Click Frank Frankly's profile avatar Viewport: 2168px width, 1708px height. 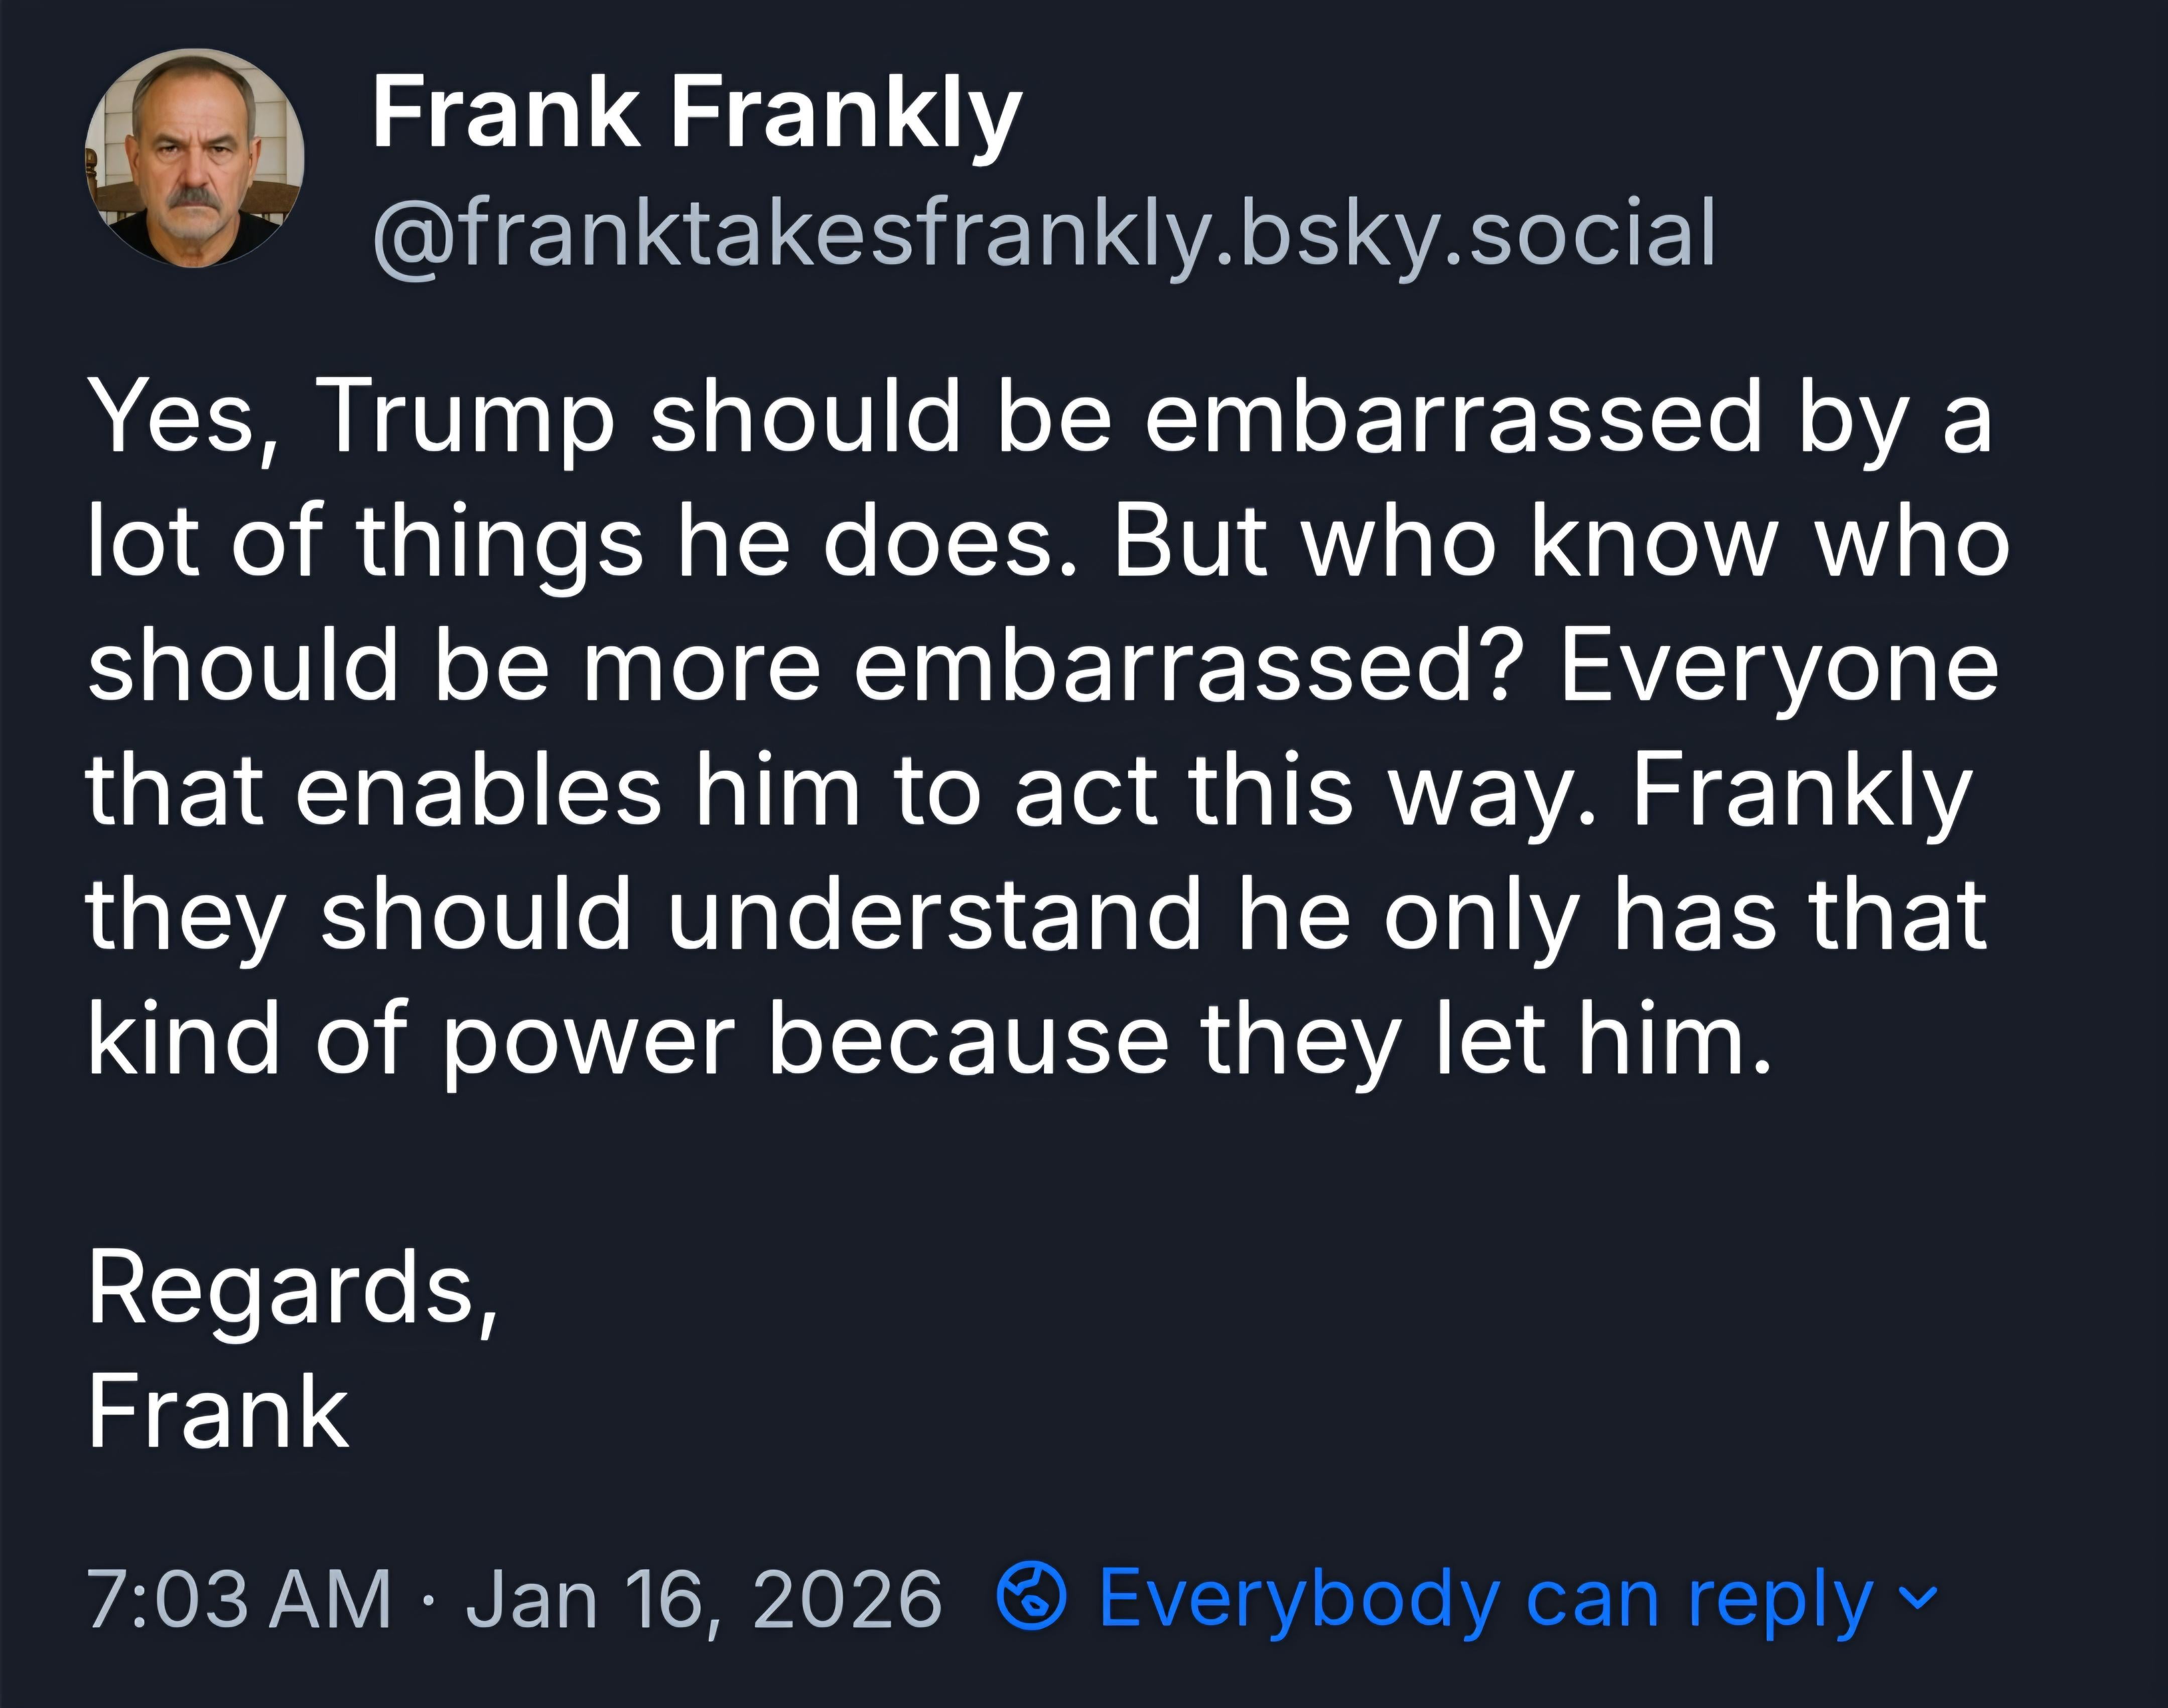click(194, 158)
